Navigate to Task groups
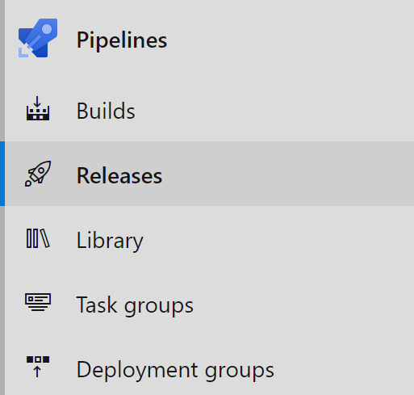 (135, 305)
